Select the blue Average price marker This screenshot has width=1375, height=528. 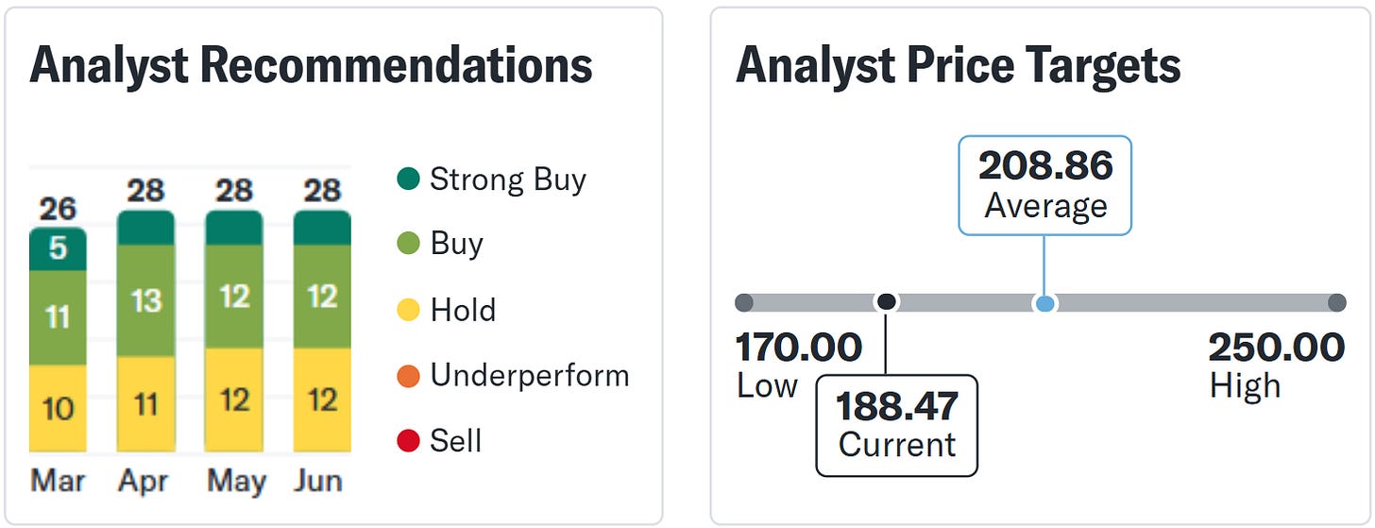(x=1044, y=303)
